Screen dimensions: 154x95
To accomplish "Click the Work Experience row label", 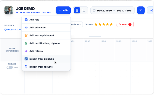I will pyautogui.click(x=12, y=50).
